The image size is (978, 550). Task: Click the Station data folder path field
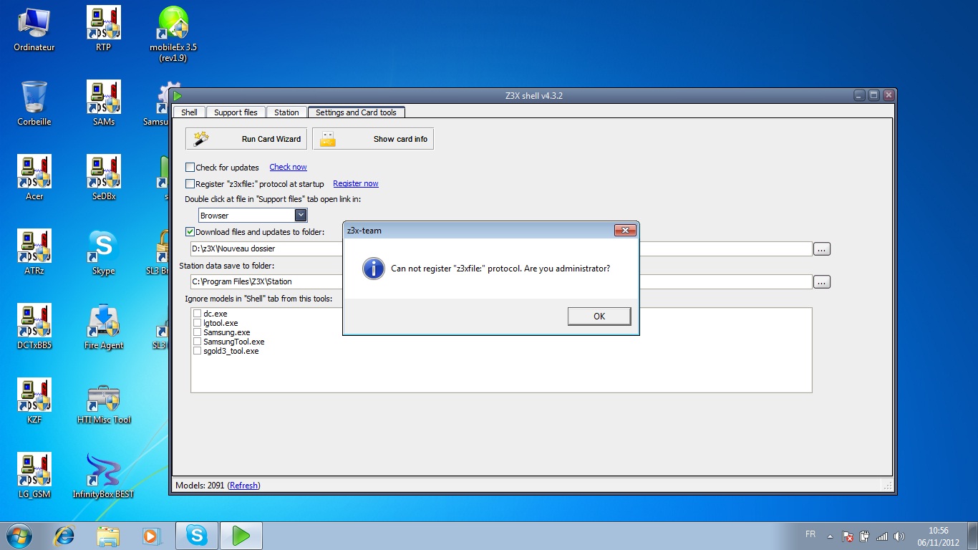tap(500, 282)
